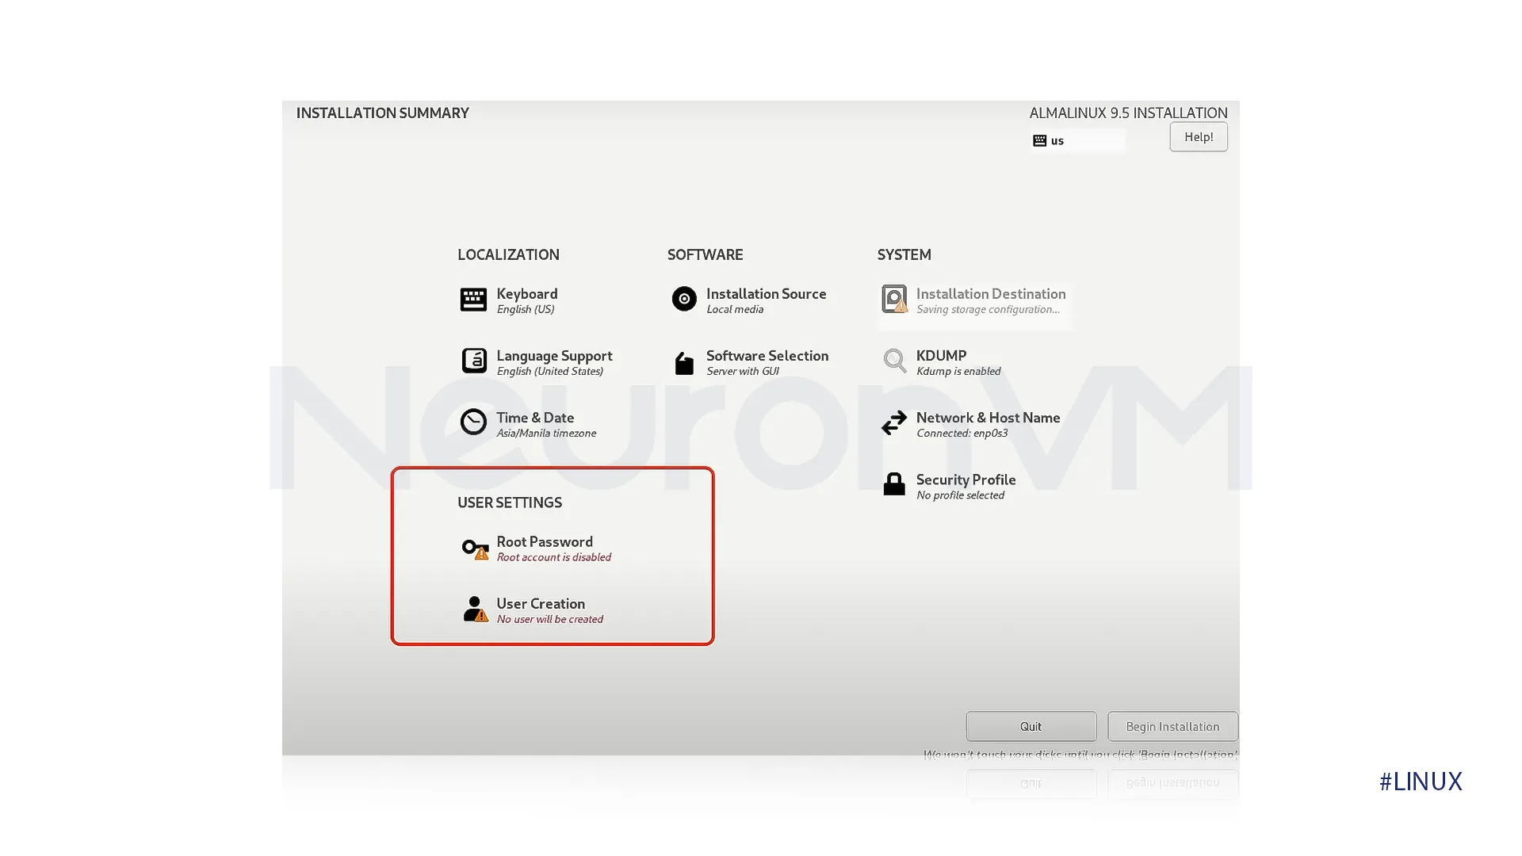Click Begin Installation button
The image size is (1522, 856).
point(1172,725)
